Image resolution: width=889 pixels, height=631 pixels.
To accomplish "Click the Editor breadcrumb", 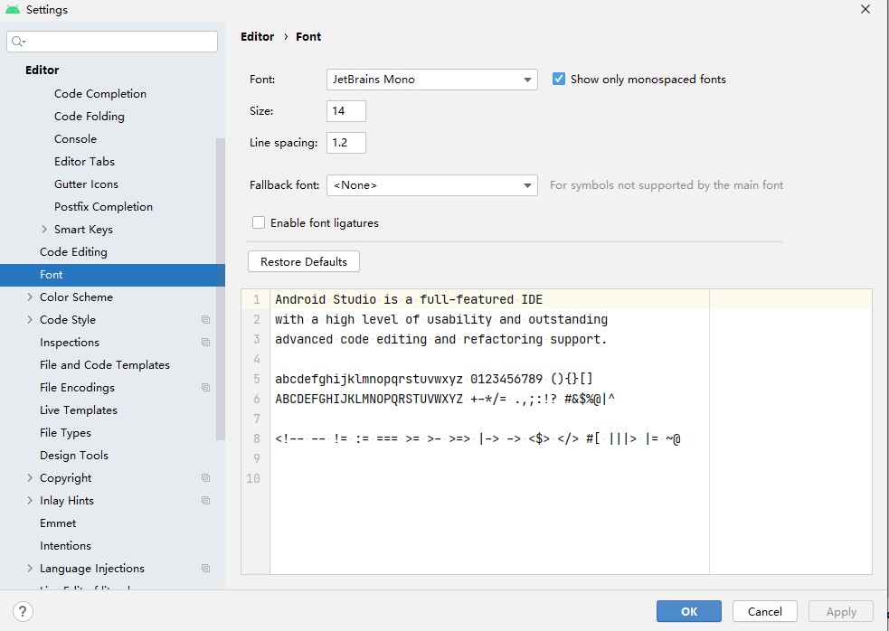I will coord(258,37).
